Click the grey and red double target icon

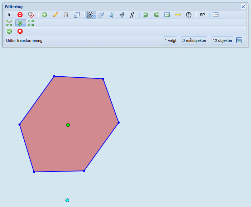point(30,15)
